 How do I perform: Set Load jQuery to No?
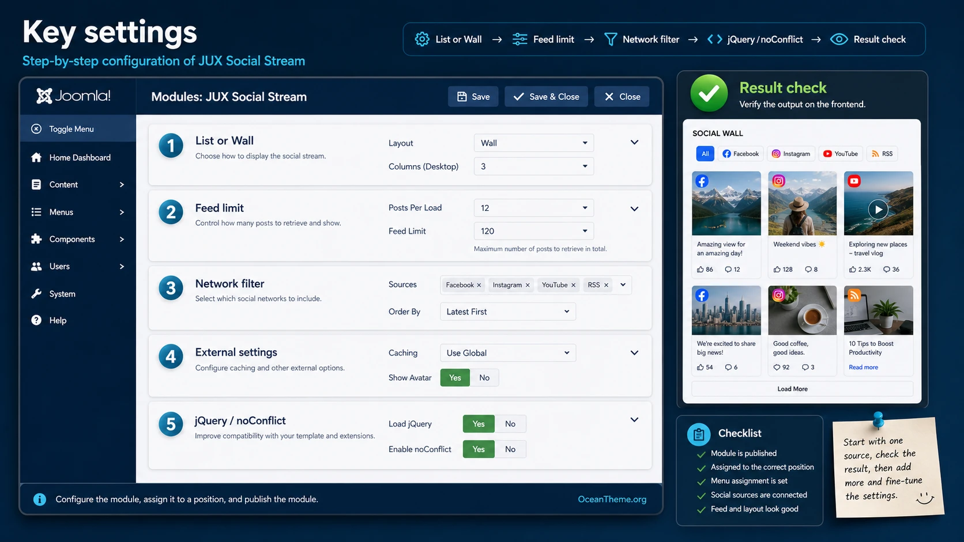tap(510, 424)
